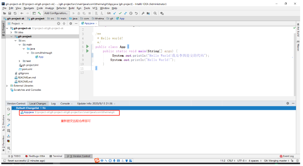Expand the test folder
The height and width of the screenshot is (166, 303).
coord(19,61)
